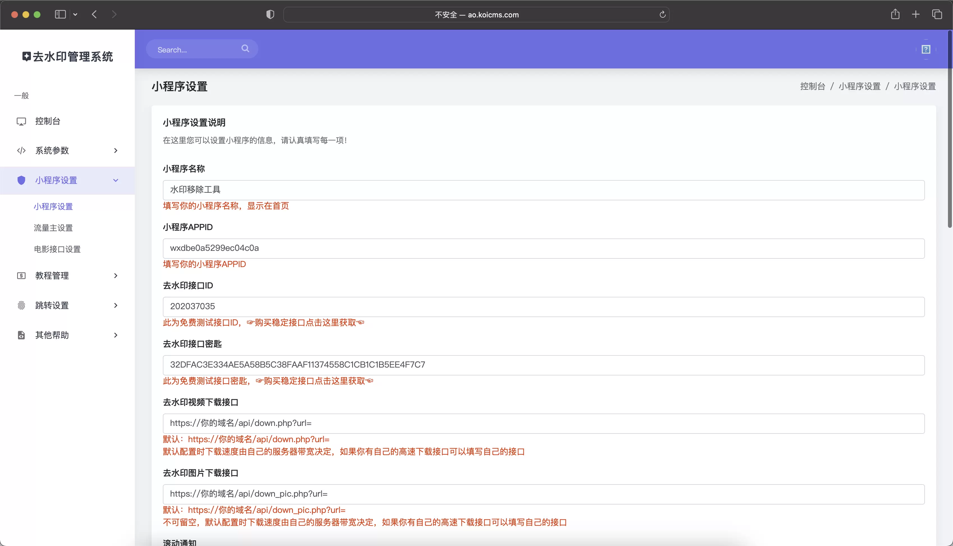
Task: Click the 系统参数 settings icon
Action: click(21, 150)
